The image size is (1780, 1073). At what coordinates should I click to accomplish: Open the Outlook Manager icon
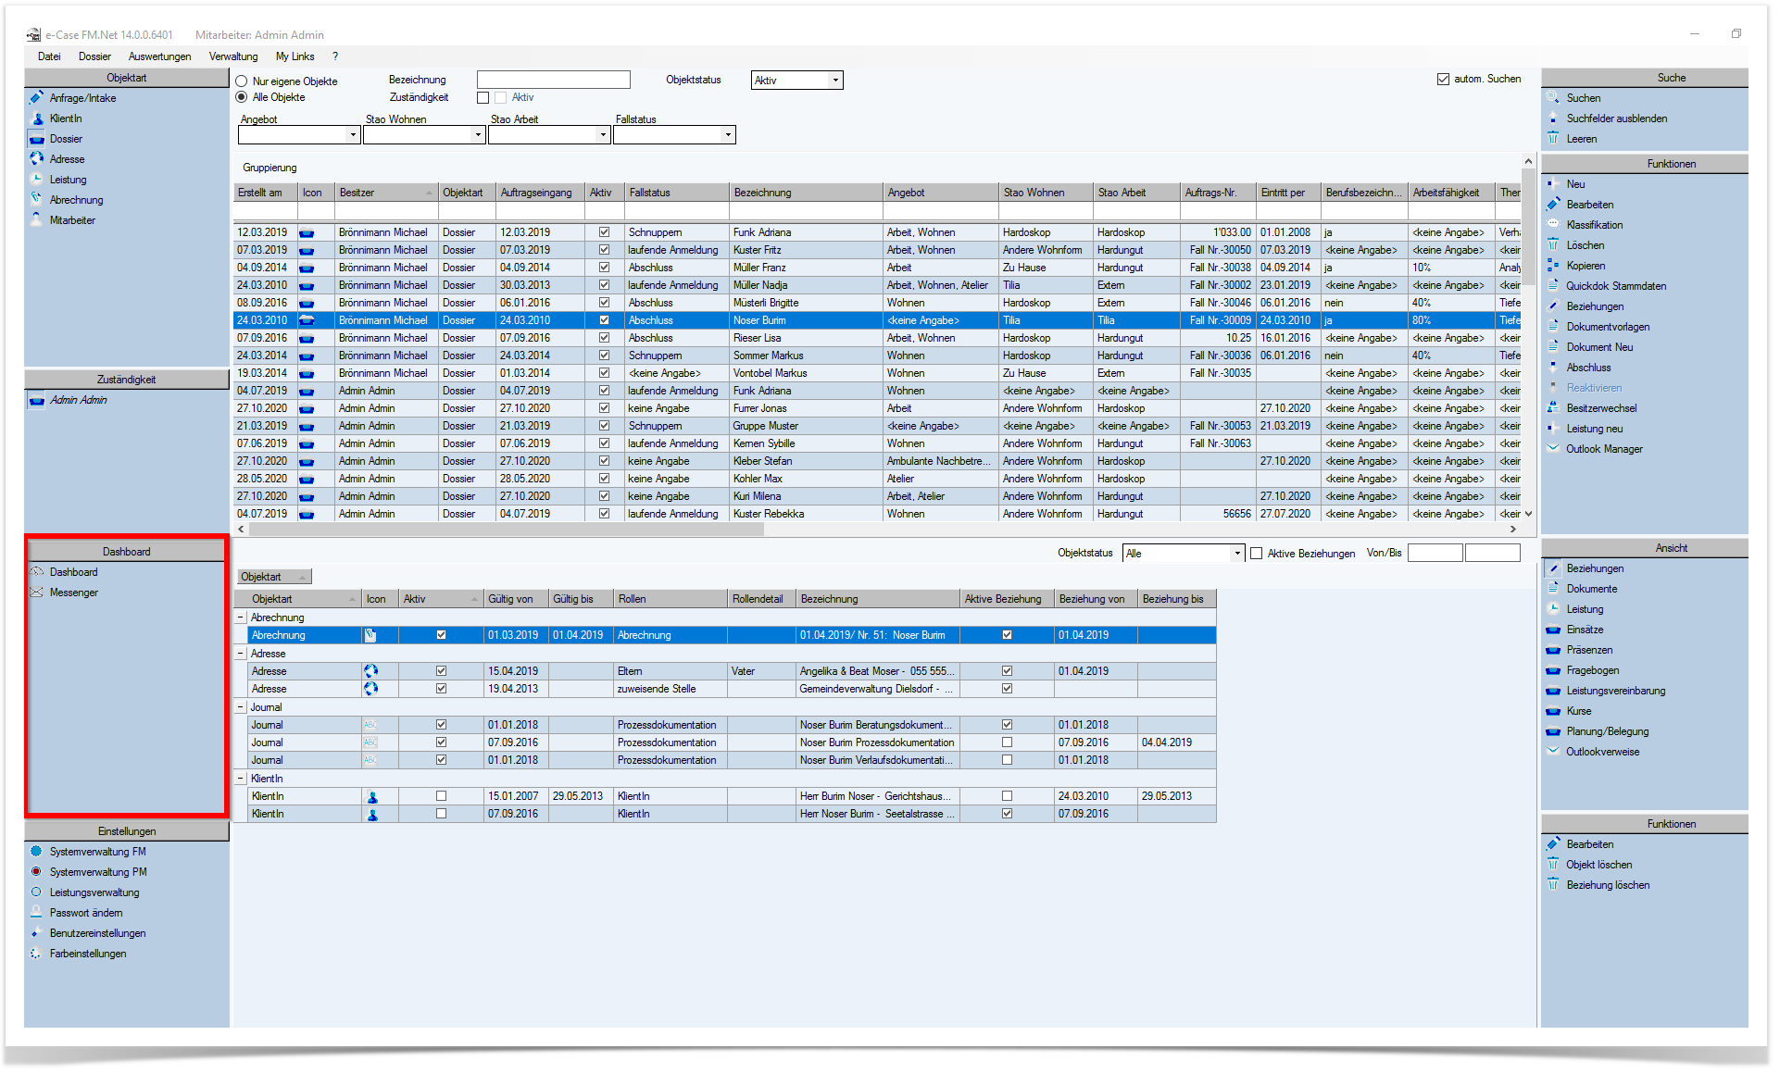(x=1553, y=449)
